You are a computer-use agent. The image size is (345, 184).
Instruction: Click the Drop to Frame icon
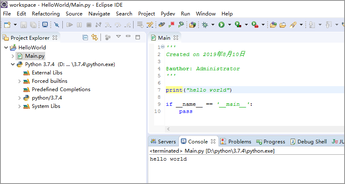click(x=140, y=25)
